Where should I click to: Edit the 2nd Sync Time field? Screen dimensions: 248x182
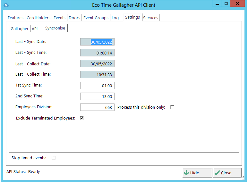(x=97, y=96)
